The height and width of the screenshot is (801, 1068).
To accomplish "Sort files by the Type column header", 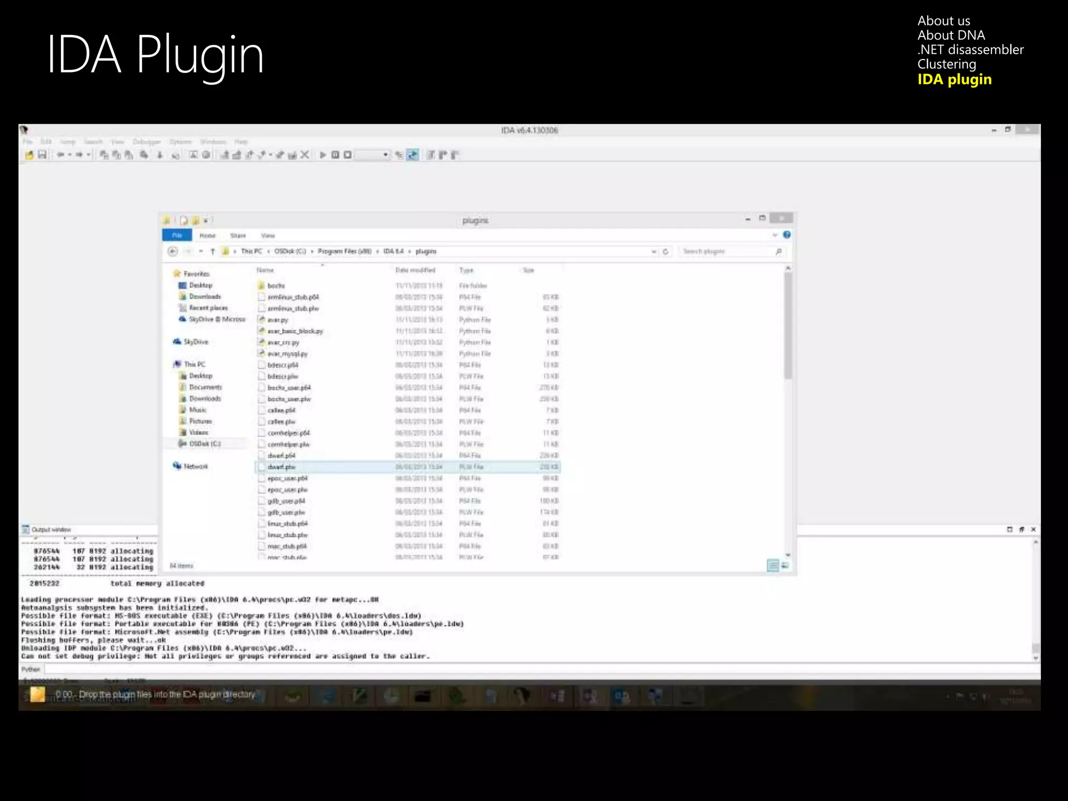I will pyautogui.click(x=466, y=270).
